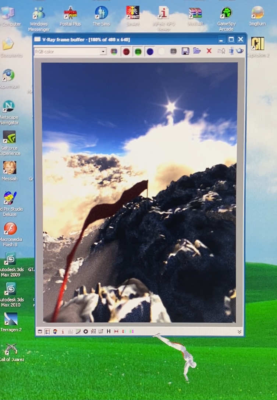
Task: Click the red-green stereo channel icon
Action: 124,331
